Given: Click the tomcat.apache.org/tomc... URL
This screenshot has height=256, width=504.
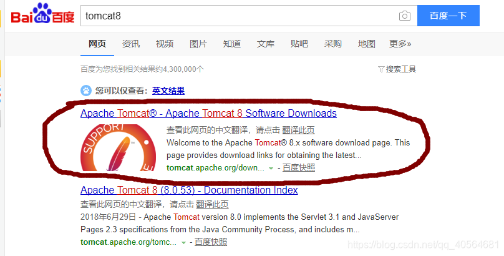Looking at the screenshot, I should (x=128, y=242).
